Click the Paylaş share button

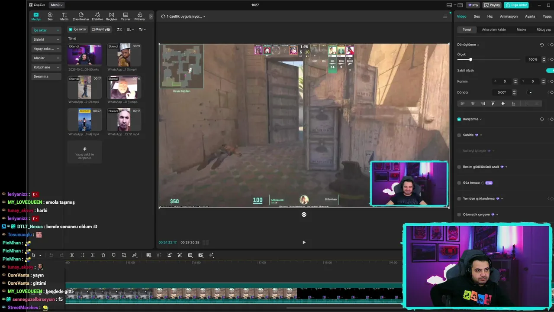pos(492,5)
